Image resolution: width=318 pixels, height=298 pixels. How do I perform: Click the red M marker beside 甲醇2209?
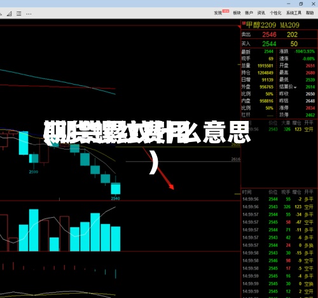244,23
